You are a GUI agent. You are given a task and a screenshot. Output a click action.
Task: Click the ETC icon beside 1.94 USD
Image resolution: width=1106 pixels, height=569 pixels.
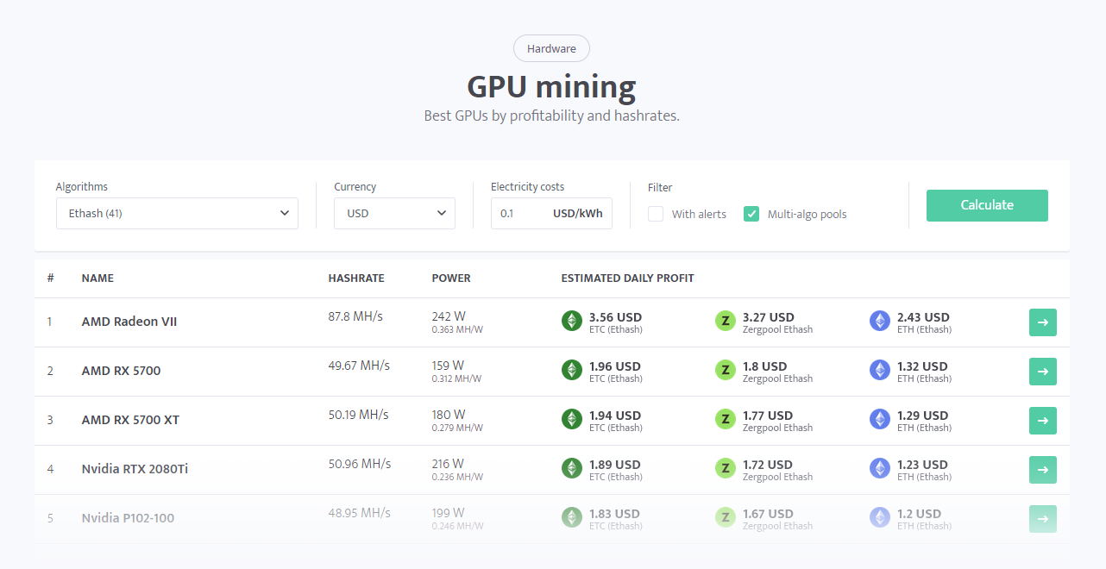click(572, 419)
